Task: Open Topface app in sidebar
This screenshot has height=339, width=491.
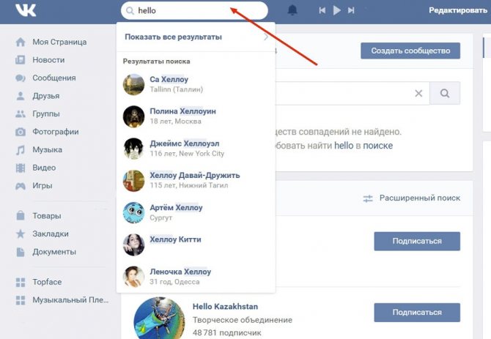Action: coord(47,282)
